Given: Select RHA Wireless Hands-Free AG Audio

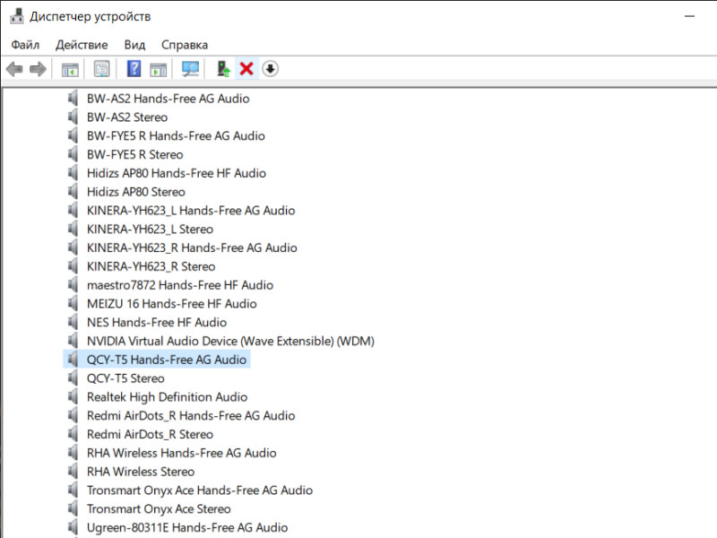Looking at the screenshot, I should (182, 453).
